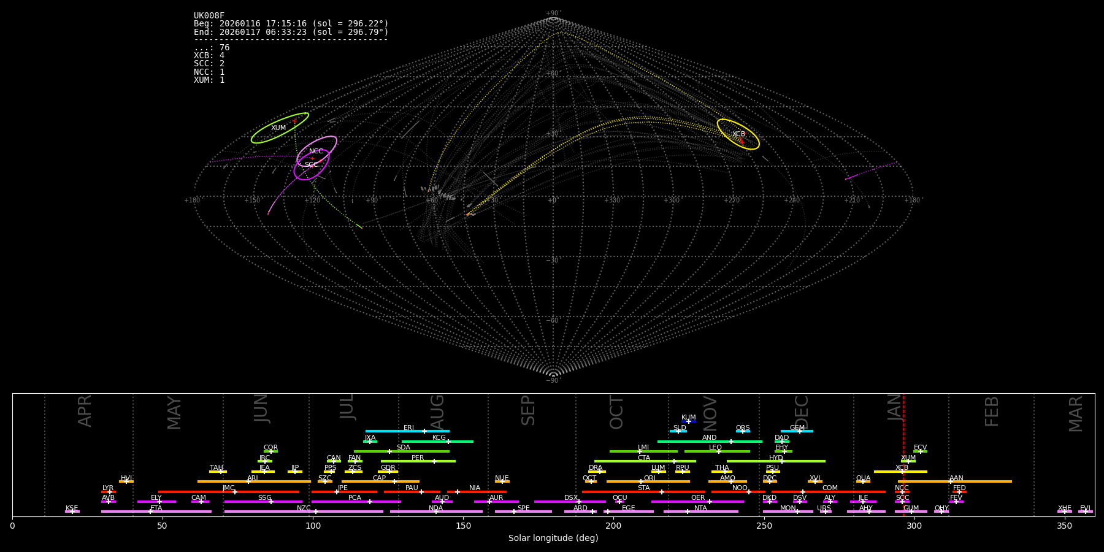Click the UK008F station title text
This screenshot has width=1104, height=552.
click(209, 16)
